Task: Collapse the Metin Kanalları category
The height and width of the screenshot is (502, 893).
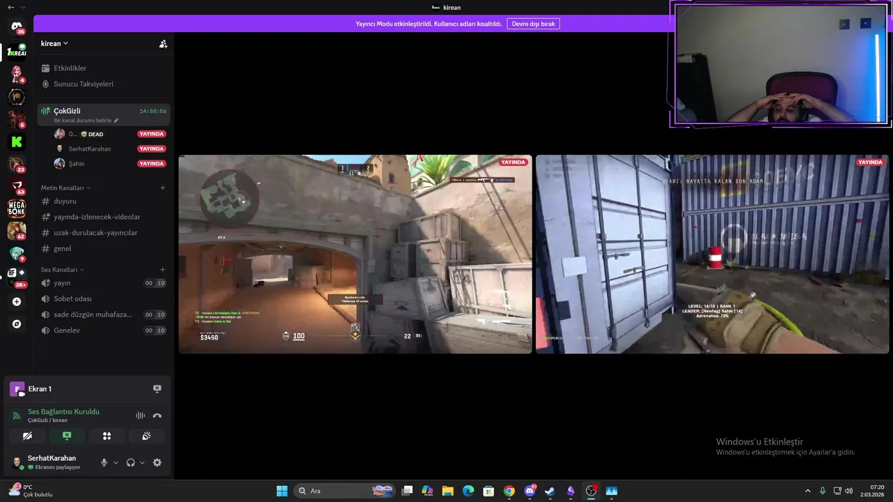Action: (66, 188)
